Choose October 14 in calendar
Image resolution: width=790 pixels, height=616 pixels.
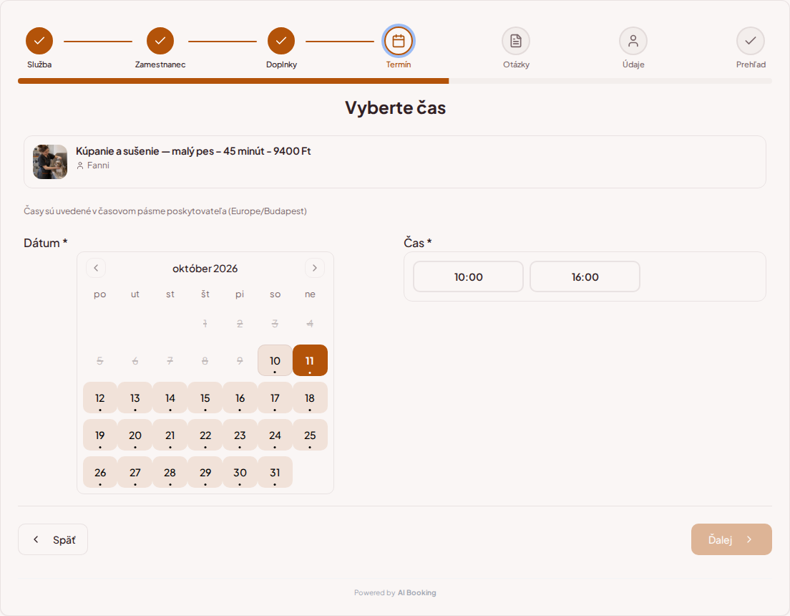(x=170, y=398)
